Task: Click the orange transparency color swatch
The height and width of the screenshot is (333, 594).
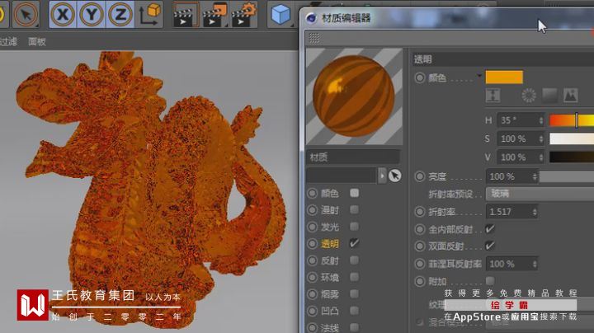Action: pos(504,77)
